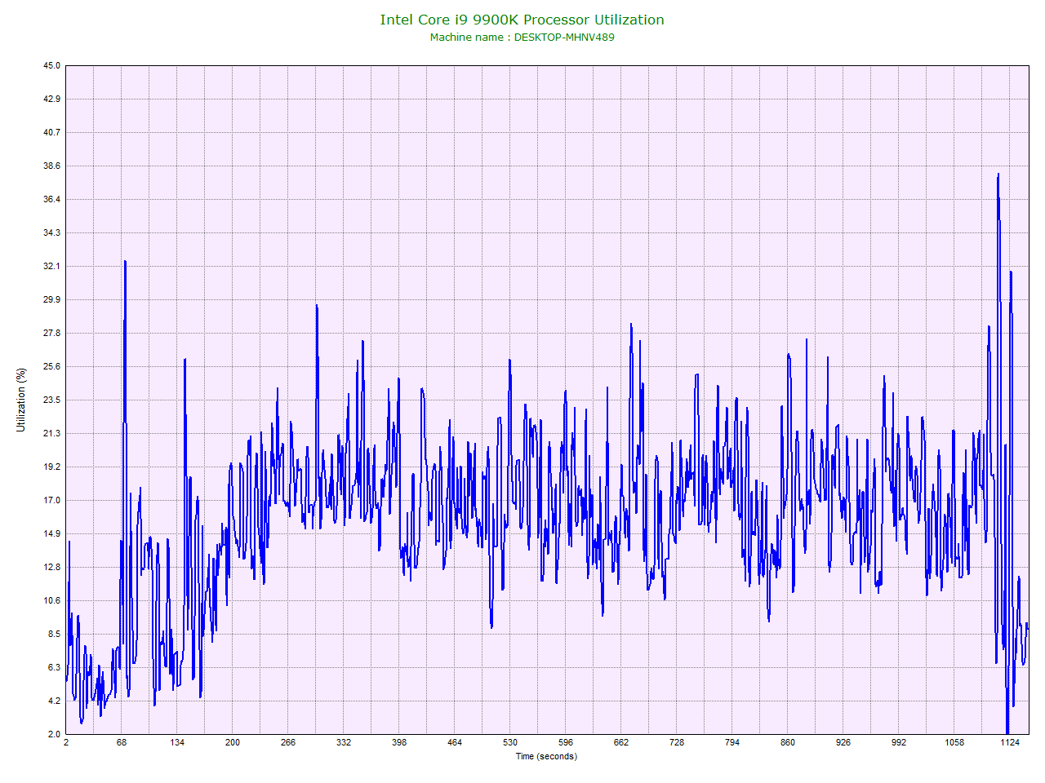1045x783 pixels.
Task: Click the 530 seconds time axis tick
Action: click(510, 742)
